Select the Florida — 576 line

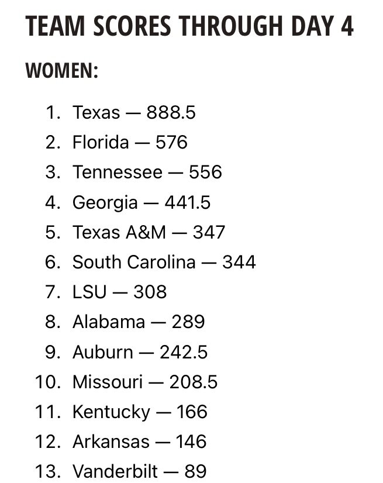130,142
